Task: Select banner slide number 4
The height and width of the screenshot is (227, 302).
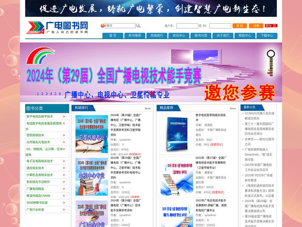Action: 51,93
